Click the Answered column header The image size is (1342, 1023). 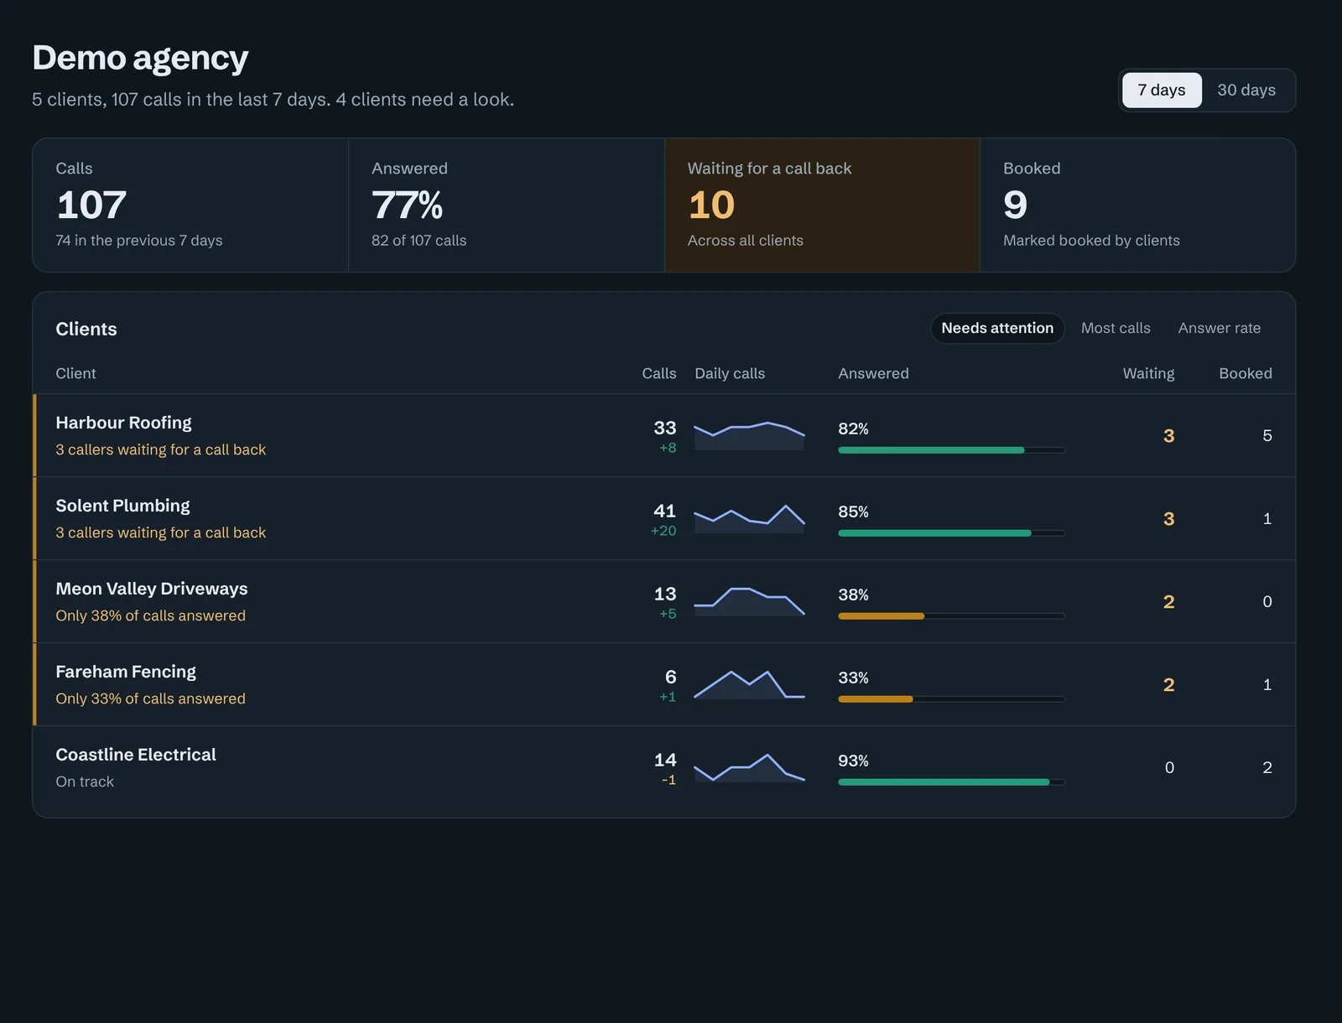coord(873,373)
